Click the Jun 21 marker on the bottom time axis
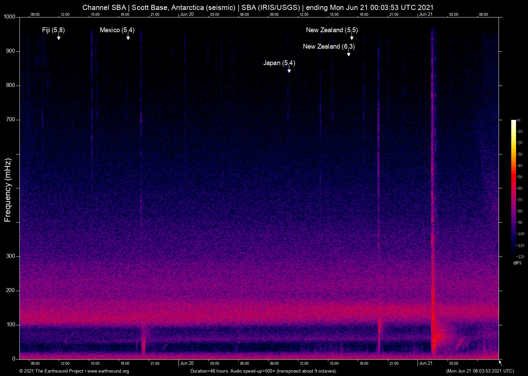The width and height of the screenshot is (528, 376). coord(426,363)
